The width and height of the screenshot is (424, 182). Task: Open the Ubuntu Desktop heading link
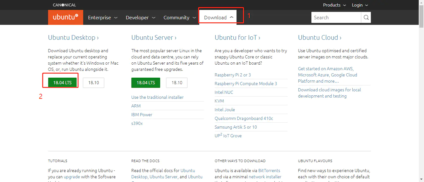tap(73, 38)
